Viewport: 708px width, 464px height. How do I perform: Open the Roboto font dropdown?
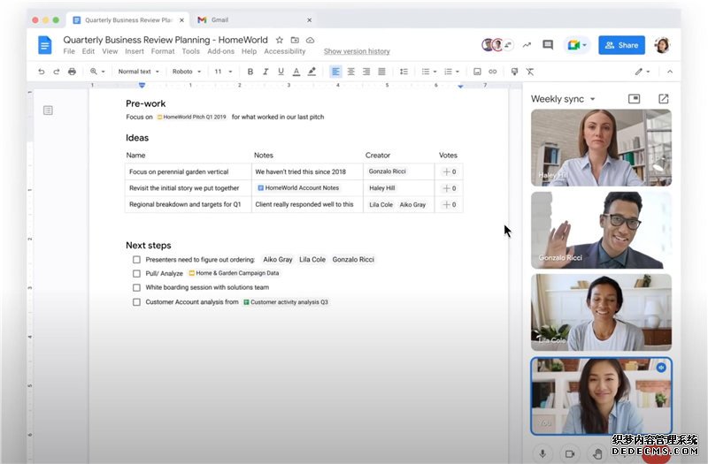[x=187, y=72]
